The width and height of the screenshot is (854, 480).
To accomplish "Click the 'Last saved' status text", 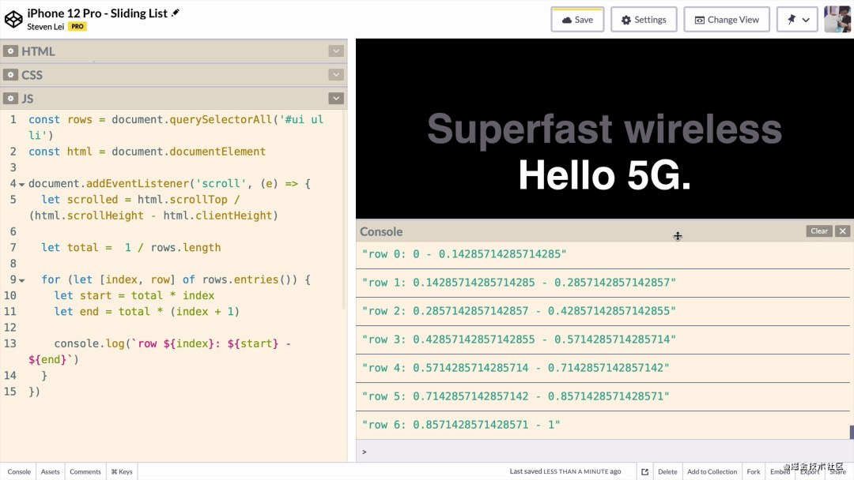I will pyautogui.click(x=565, y=471).
